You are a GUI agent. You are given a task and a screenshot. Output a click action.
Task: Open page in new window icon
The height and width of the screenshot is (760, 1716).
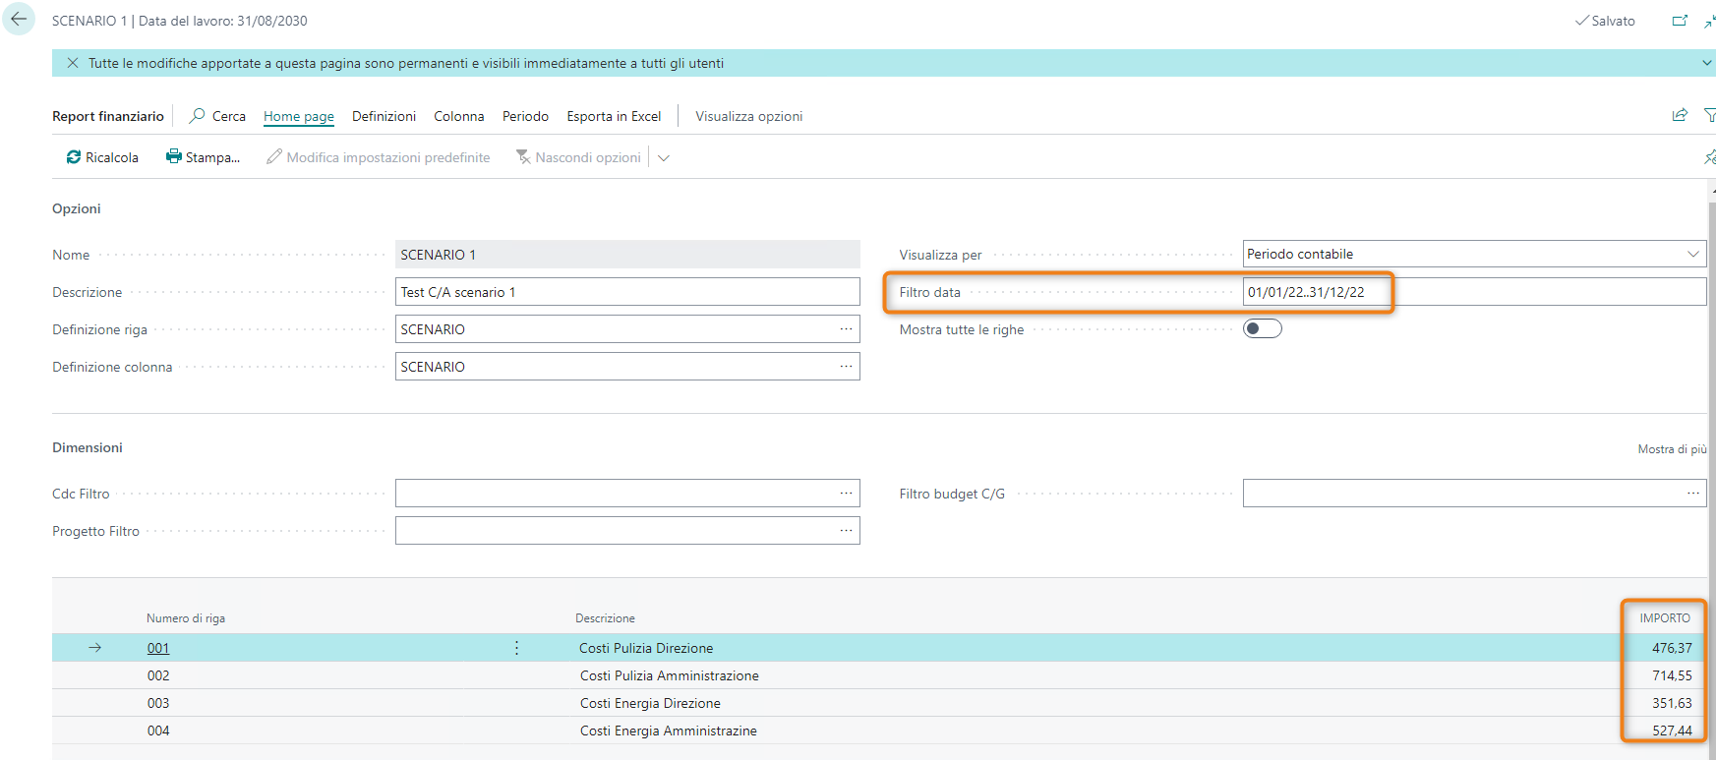point(1680,21)
